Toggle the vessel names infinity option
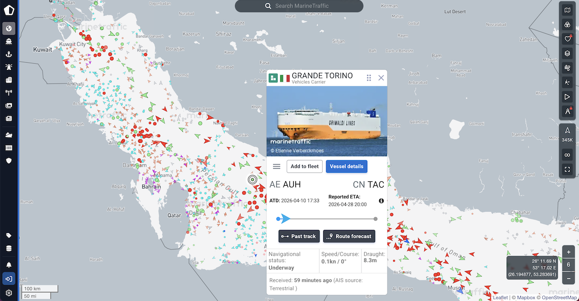 [x=567, y=155]
